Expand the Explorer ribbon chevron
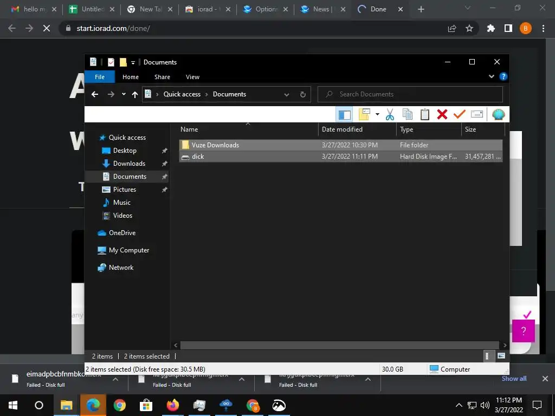Image resolution: width=555 pixels, height=416 pixels. pyautogui.click(x=491, y=76)
